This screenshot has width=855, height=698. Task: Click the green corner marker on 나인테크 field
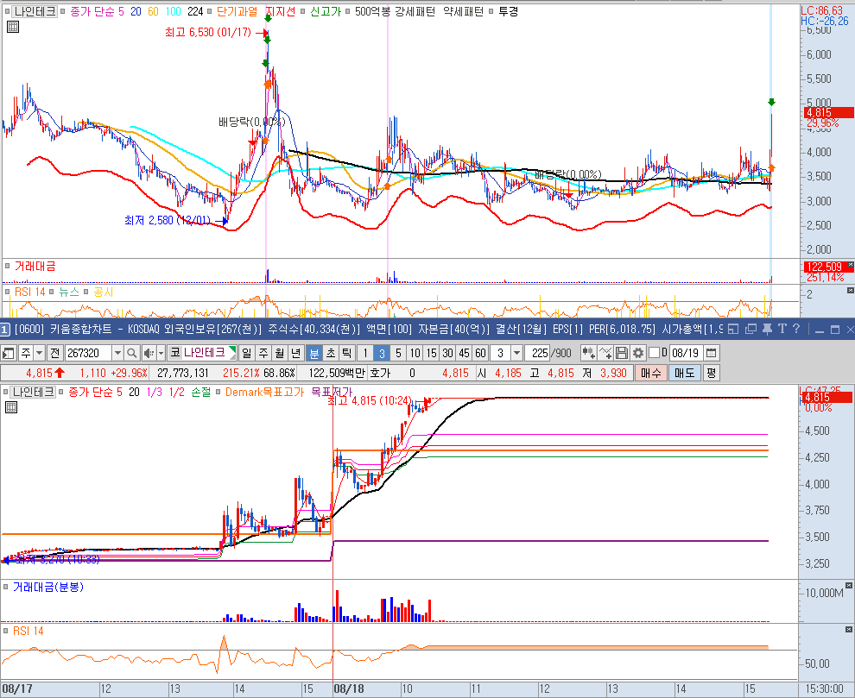point(233,349)
